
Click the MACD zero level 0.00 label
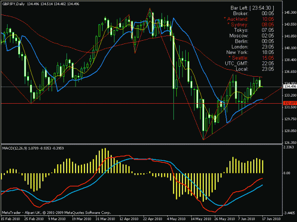click(287, 173)
